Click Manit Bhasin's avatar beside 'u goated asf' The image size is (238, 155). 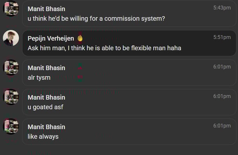point(11,97)
